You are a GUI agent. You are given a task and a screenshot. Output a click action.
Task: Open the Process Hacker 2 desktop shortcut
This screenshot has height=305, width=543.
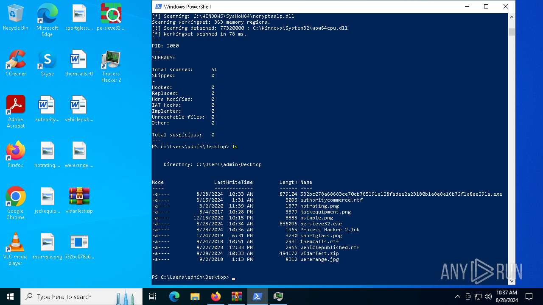pos(111,67)
